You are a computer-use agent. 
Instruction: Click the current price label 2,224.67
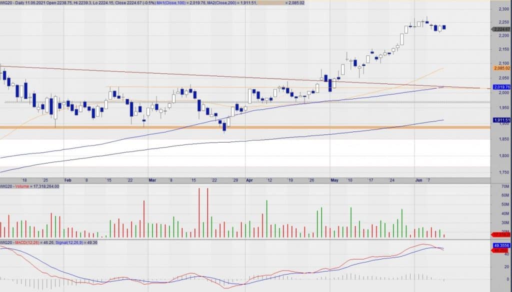pos(500,29)
